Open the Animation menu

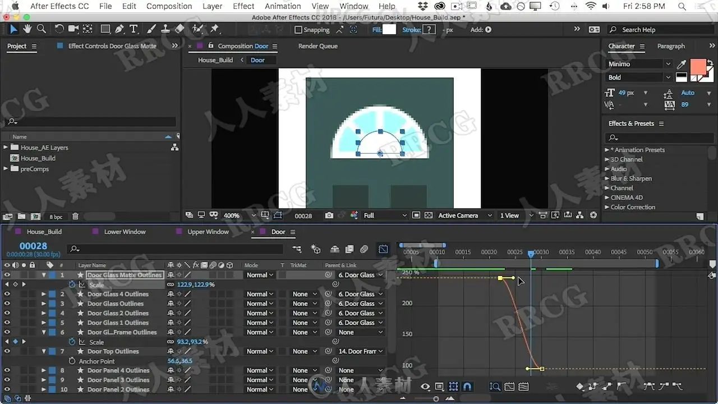[x=283, y=6]
